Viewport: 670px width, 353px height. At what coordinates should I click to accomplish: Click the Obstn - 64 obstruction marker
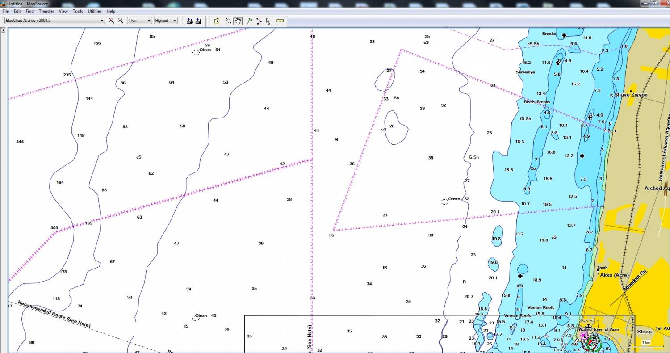pos(196,52)
